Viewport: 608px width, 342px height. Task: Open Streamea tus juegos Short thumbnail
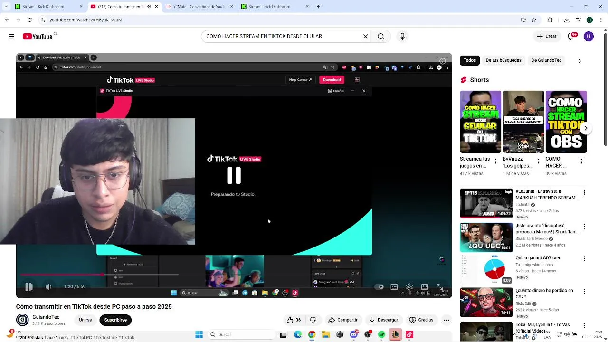click(x=480, y=122)
